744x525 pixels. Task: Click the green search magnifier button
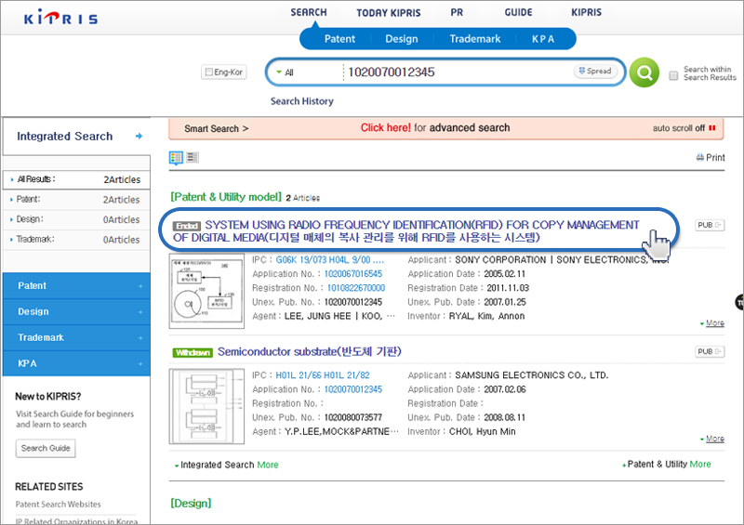tap(644, 72)
